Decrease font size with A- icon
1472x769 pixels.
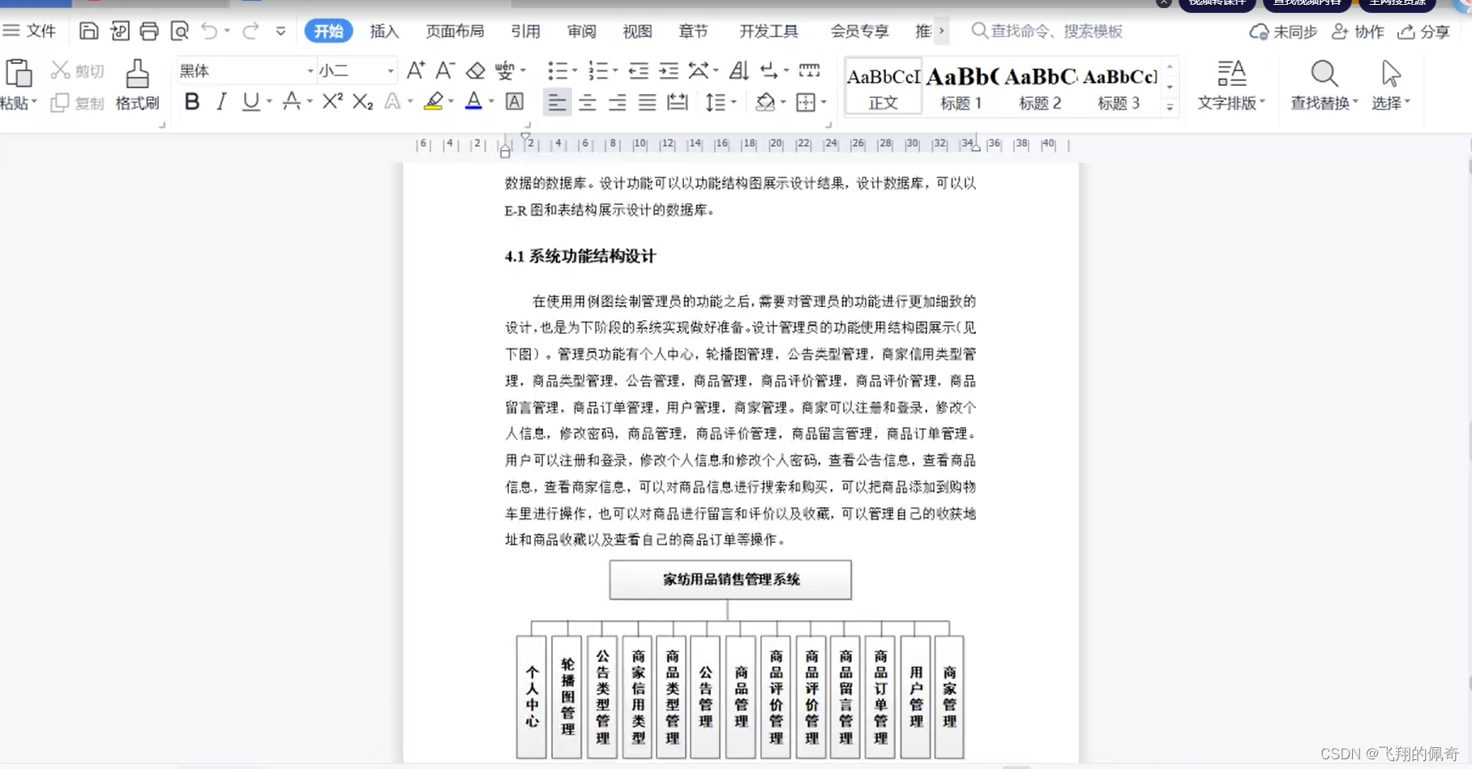pos(445,70)
